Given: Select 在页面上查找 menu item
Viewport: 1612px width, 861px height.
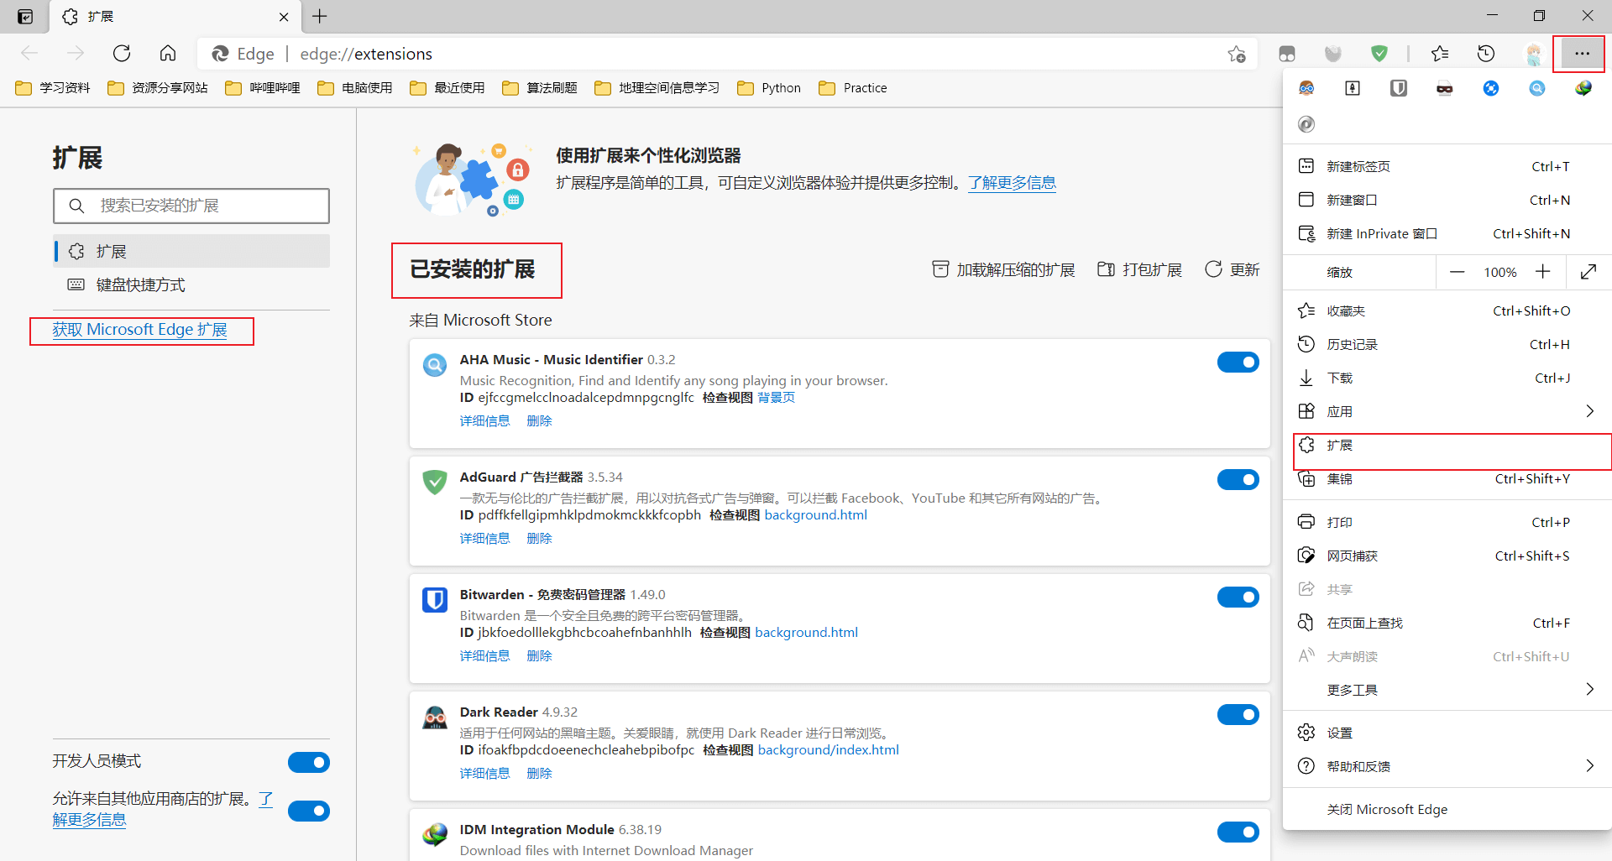Looking at the screenshot, I should point(1447,623).
